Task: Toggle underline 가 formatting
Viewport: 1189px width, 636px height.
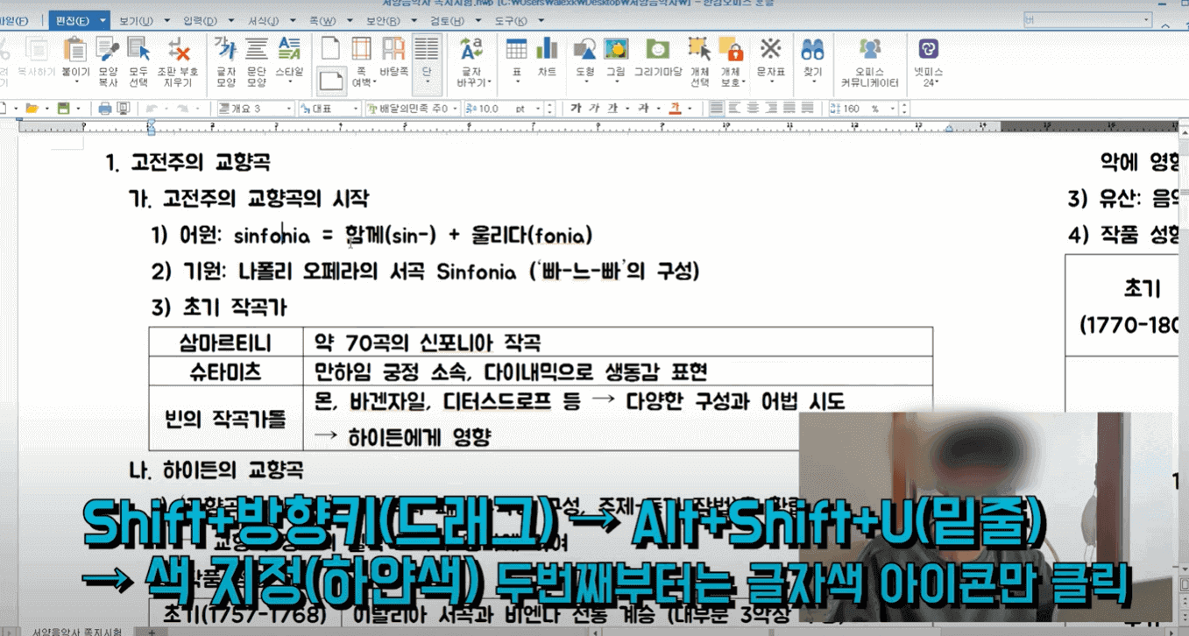Action: coord(612,109)
